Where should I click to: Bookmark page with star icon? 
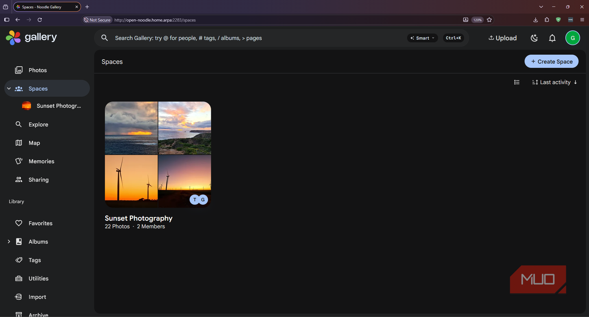(x=489, y=20)
